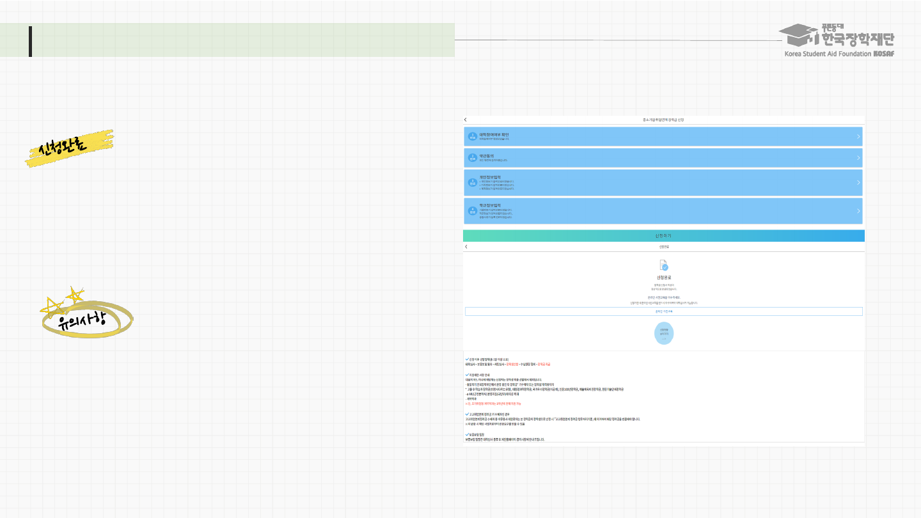Click the step 2 circle icon for 약관동의
Screen dimensions: 921x518
point(473,157)
